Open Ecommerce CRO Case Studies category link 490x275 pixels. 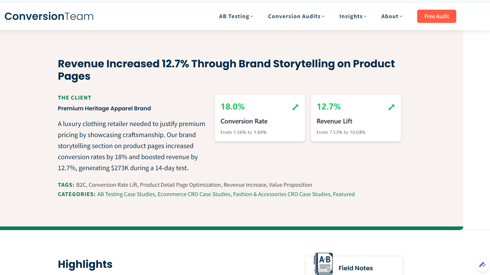coord(194,194)
